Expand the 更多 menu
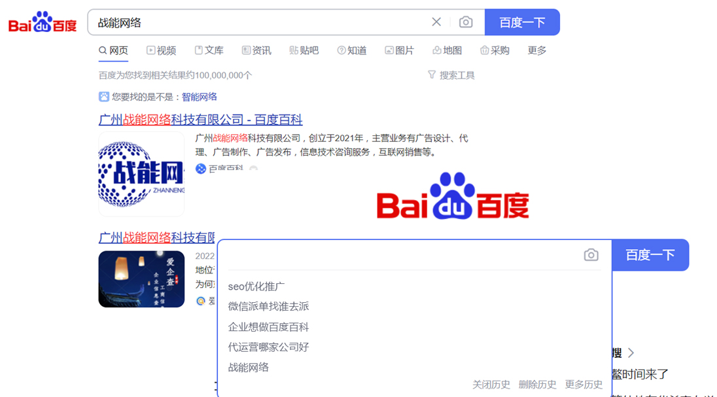 (x=537, y=50)
